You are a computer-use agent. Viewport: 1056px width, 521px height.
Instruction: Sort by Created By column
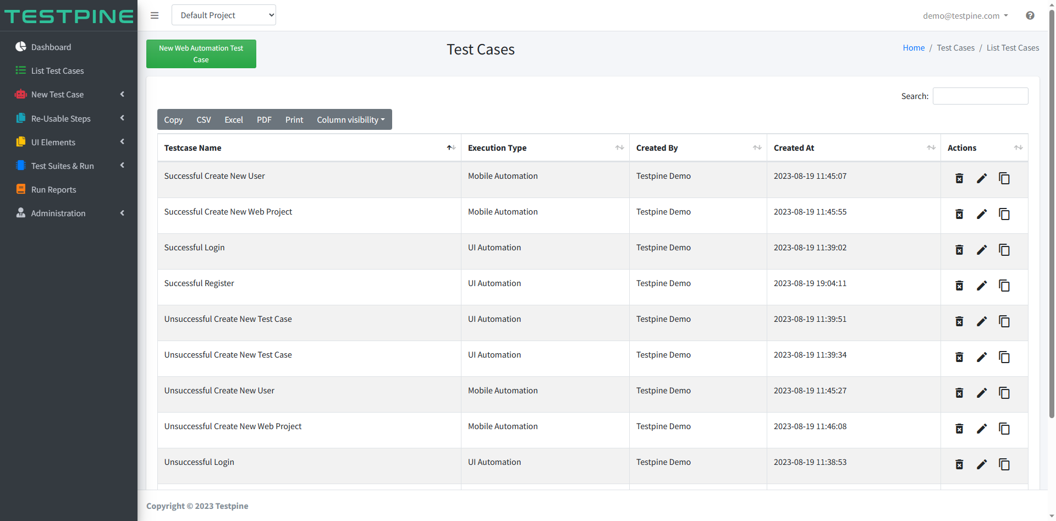tap(698, 147)
